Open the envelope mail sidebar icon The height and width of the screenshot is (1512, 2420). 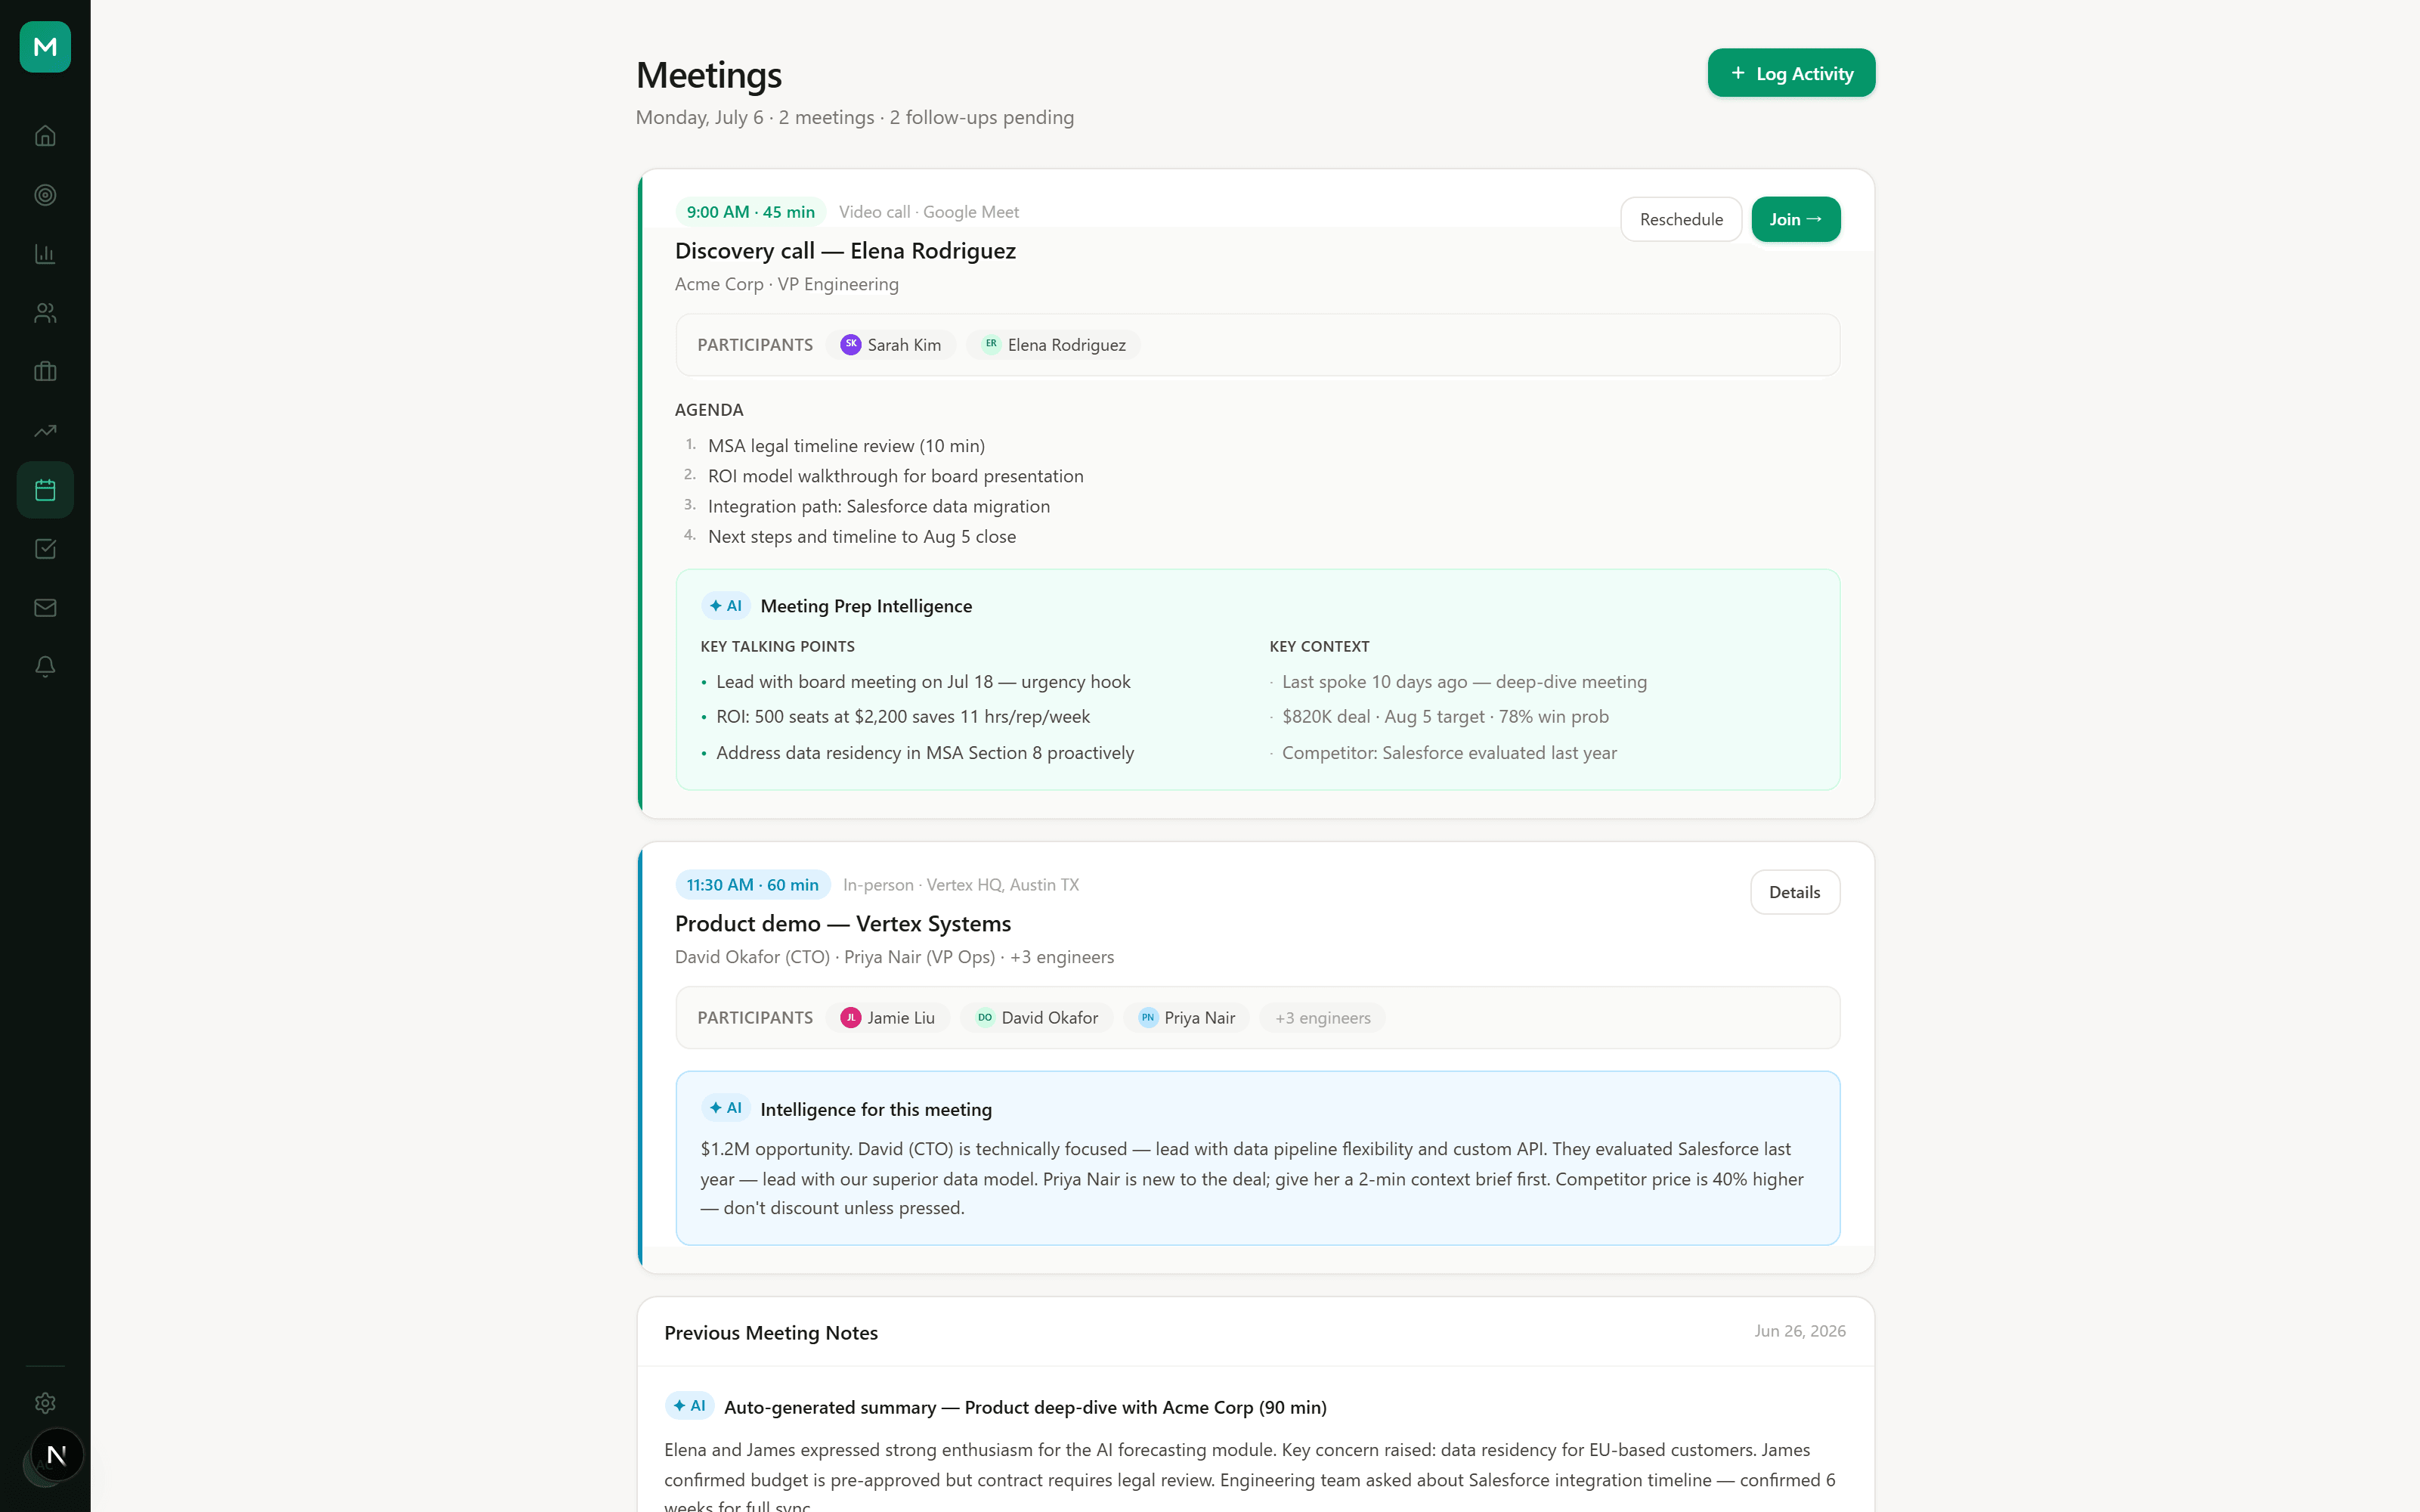point(45,608)
